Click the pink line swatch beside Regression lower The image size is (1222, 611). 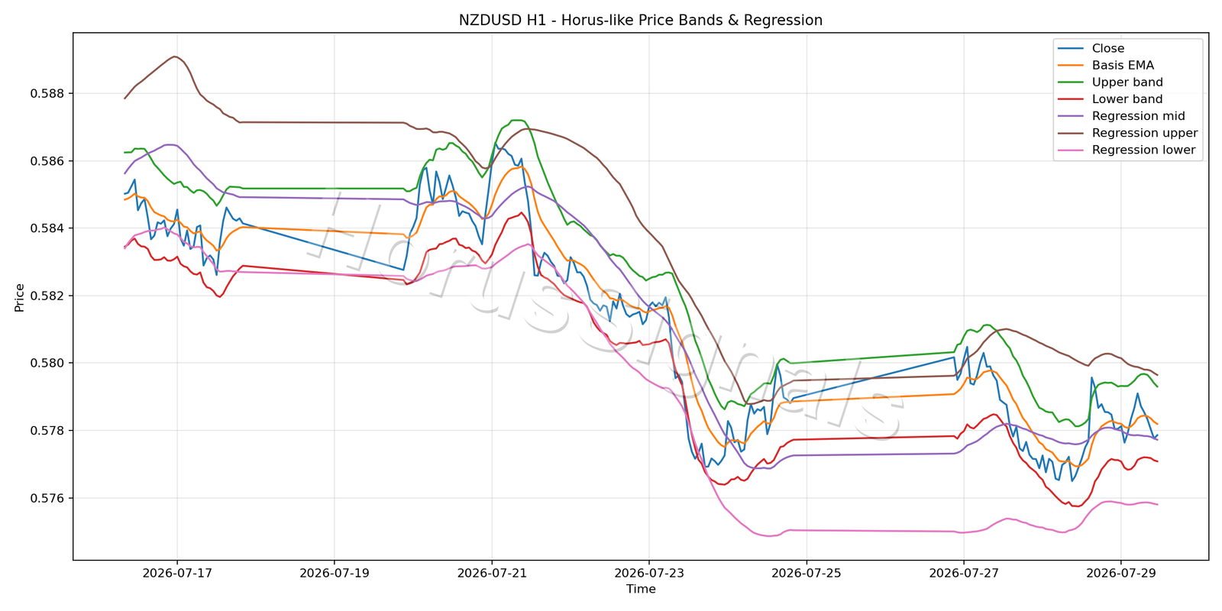coord(1071,150)
